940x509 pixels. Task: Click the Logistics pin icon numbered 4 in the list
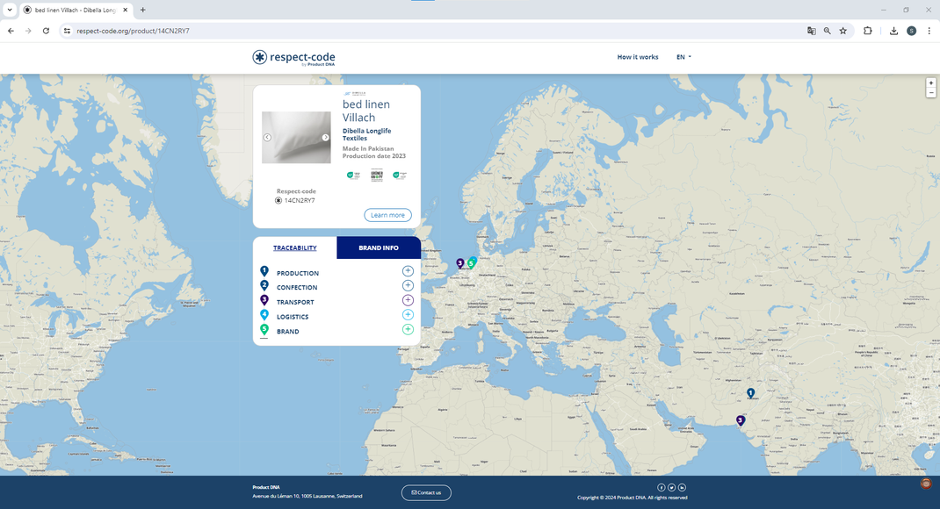coord(264,314)
